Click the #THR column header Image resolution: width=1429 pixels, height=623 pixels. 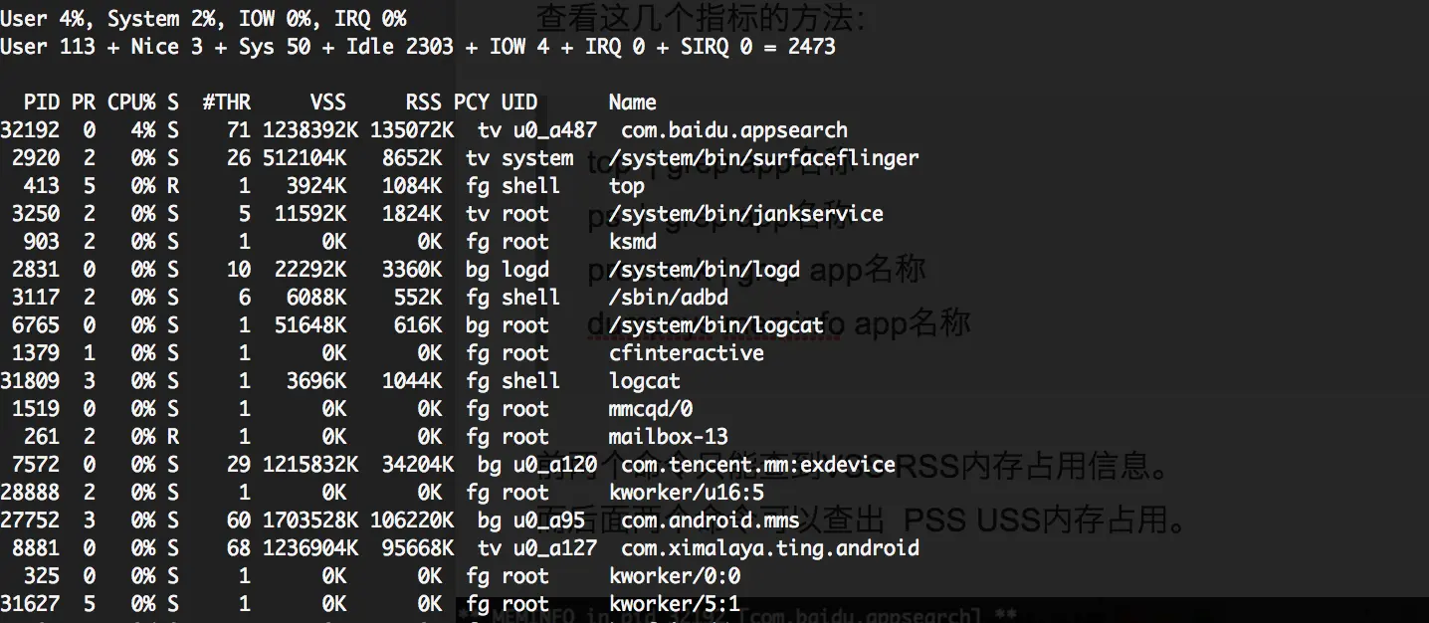pyautogui.click(x=227, y=103)
